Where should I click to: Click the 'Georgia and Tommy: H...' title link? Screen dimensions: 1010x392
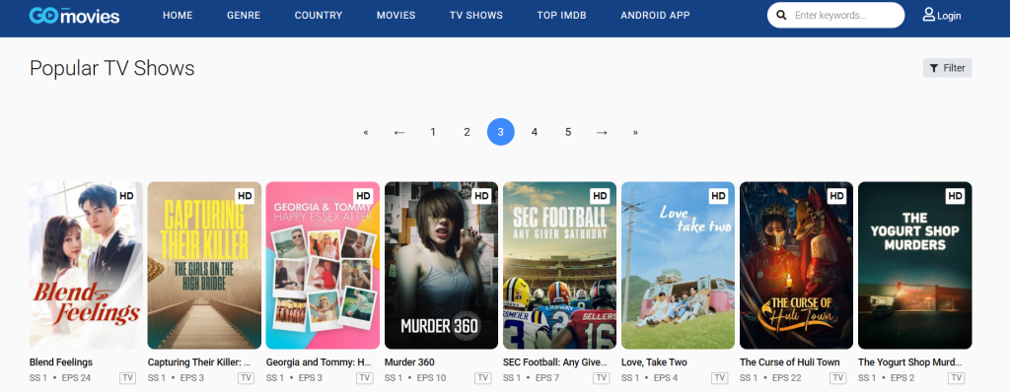319,362
